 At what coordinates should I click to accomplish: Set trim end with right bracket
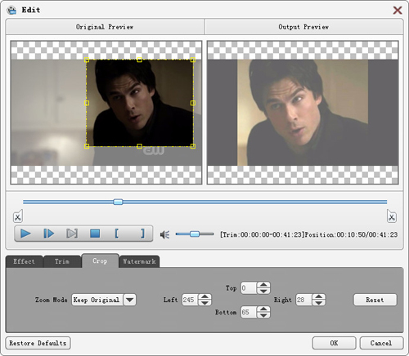point(142,234)
